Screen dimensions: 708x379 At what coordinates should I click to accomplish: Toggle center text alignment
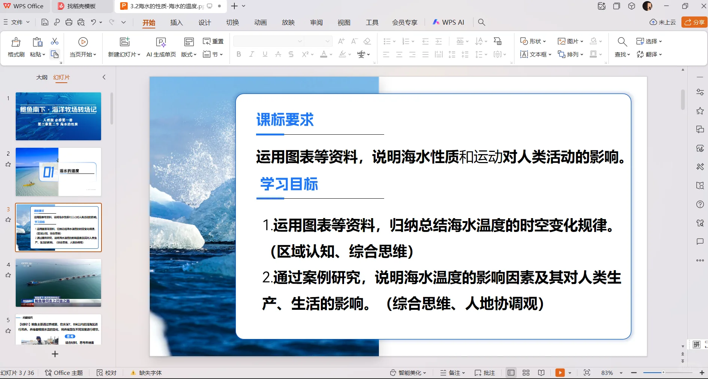click(x=399, y=55)
